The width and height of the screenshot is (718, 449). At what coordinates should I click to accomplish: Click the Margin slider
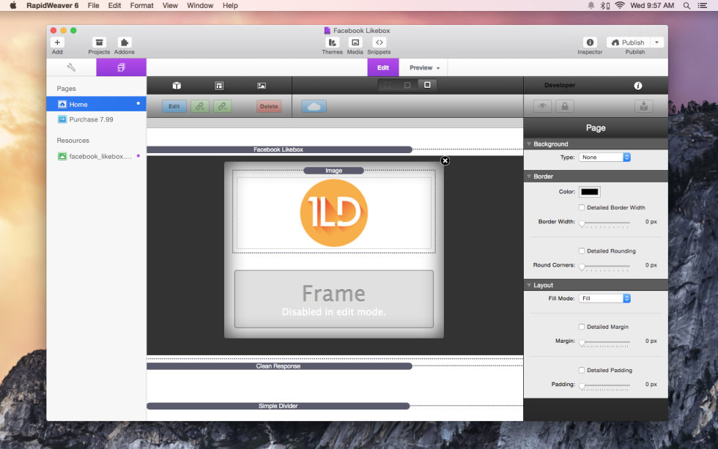pyautogui.click(x=605, y=342)
